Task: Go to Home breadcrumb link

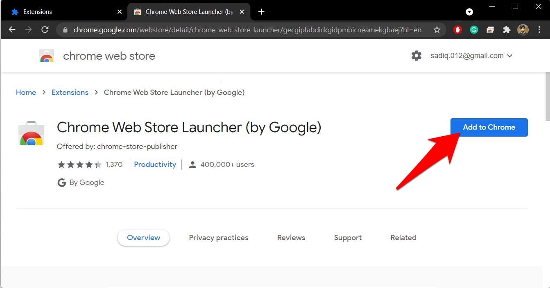Action: 26,92
